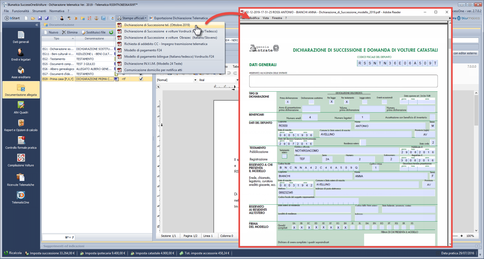
Task: Open TelematicOne from the sidebar
Action: (x=21, y=197)
